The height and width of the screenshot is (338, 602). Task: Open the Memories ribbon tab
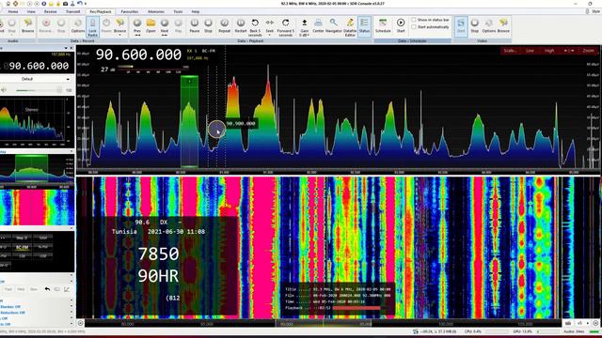(156, 11)
